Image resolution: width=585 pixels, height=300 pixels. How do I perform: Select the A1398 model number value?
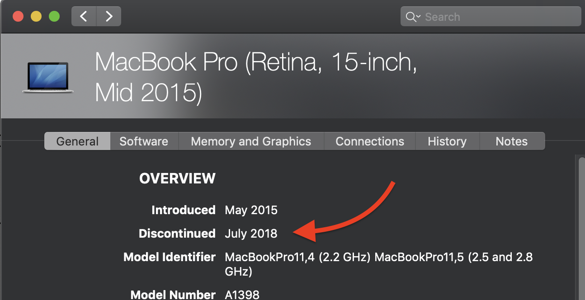[242, 295]
